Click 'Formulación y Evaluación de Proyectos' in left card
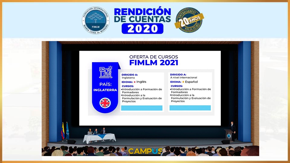 pos(142,100)
